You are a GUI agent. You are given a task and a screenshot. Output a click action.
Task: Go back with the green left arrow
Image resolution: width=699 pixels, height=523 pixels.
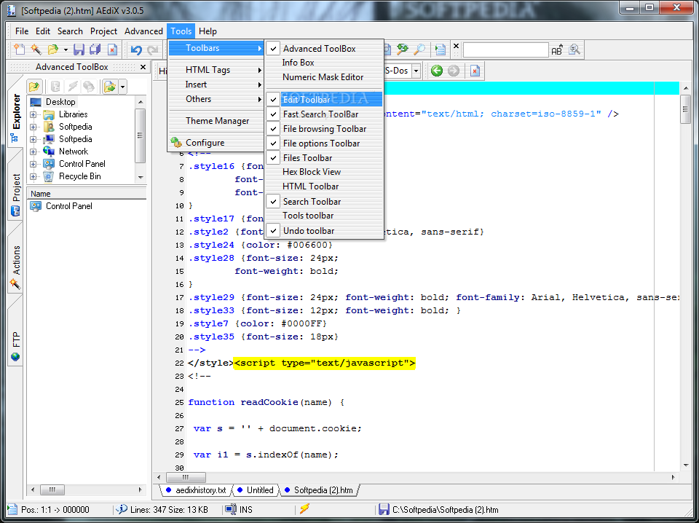[x=437, y=71]
